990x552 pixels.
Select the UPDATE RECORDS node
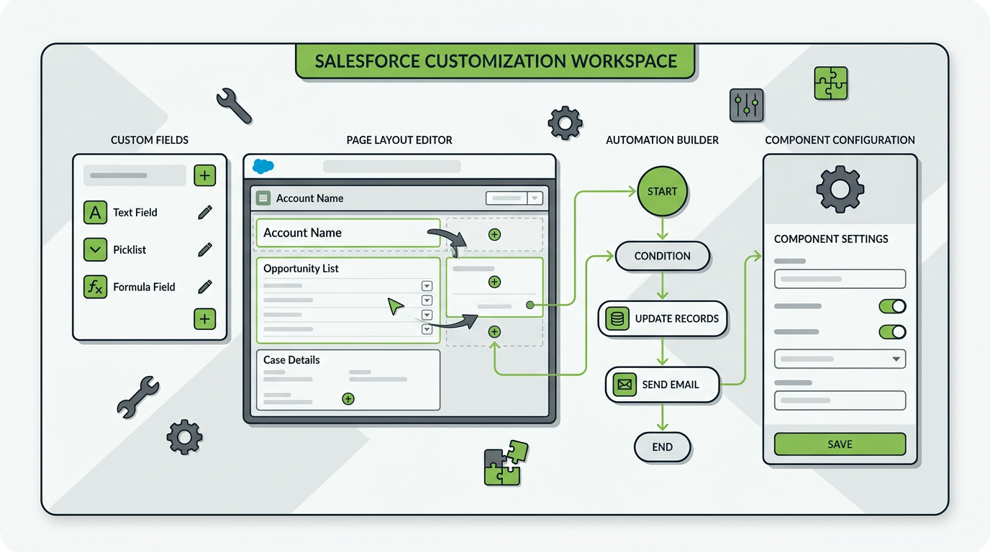click(662, 318)
